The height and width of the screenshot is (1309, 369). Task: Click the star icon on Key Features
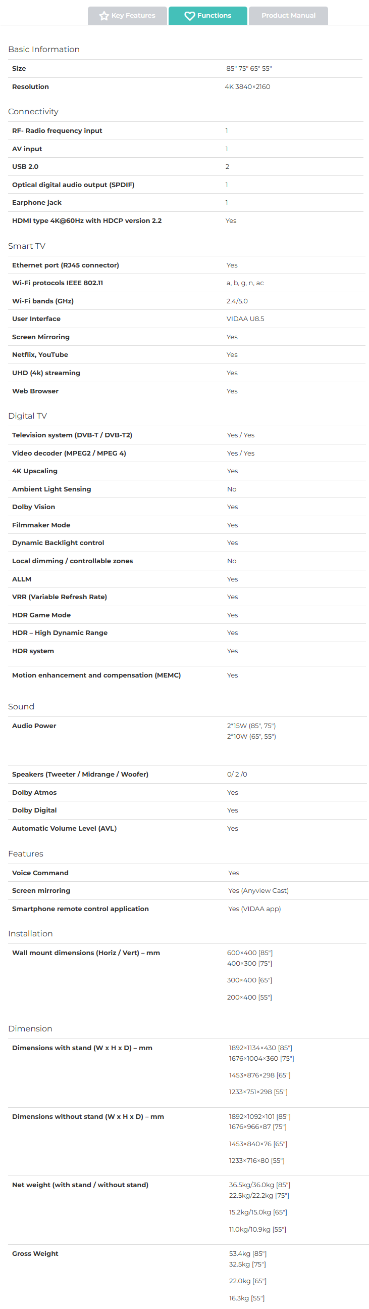(x=104, y=16)
